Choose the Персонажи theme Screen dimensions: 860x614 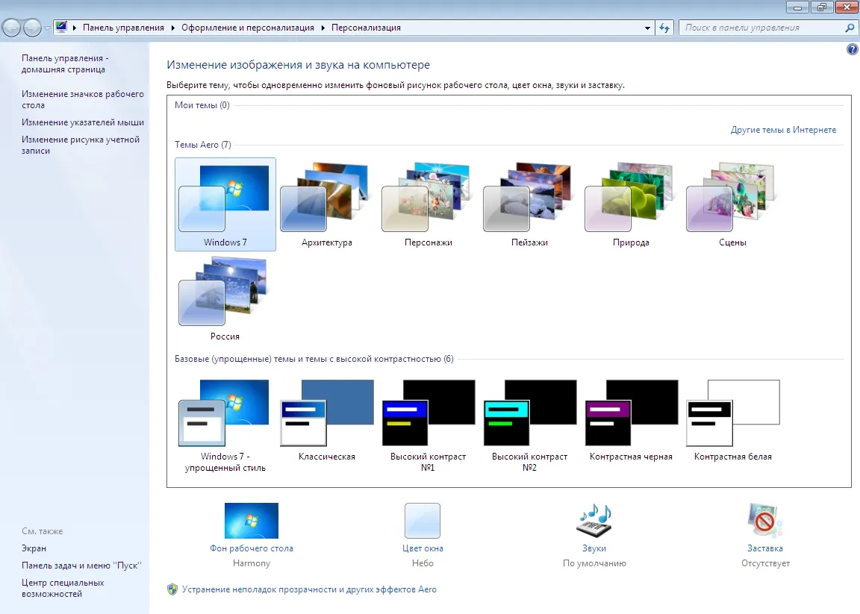click(x=428, y=204)
